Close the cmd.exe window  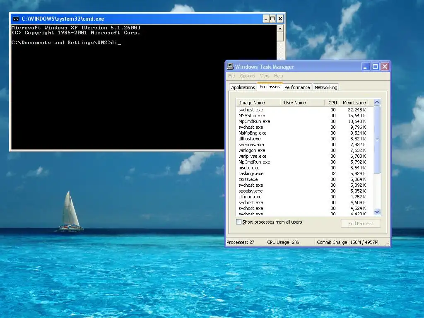coord(280,19)
